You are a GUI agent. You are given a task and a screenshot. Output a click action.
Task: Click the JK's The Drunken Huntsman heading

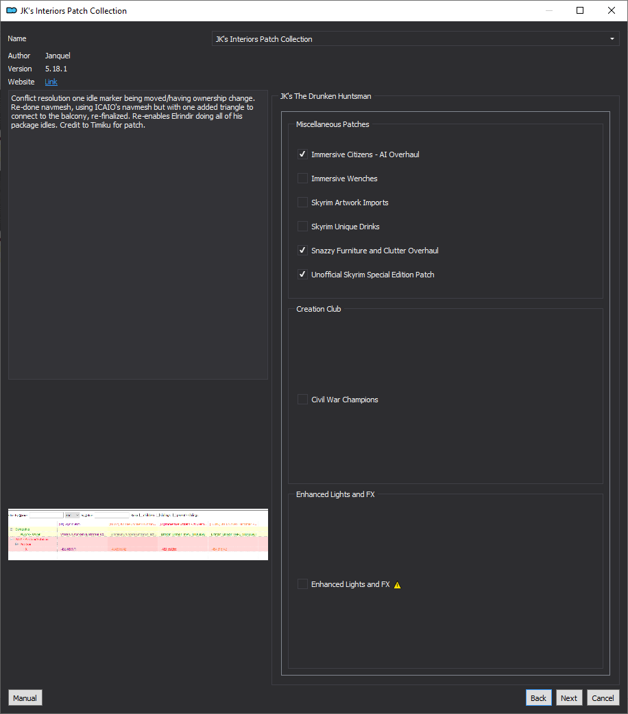326,96
